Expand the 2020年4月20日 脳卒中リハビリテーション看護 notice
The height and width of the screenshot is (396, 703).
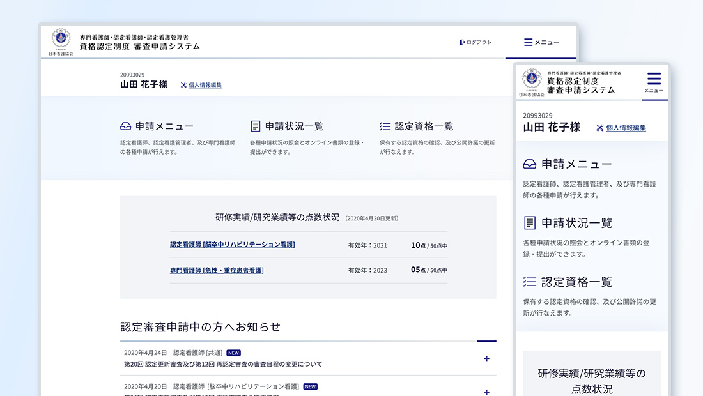click(486, 392)
